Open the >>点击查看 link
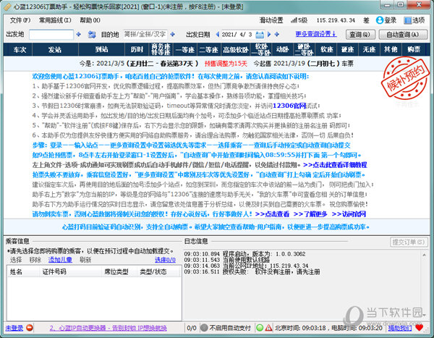Viewport: 434px width, 338px height. tap(272, 214)
